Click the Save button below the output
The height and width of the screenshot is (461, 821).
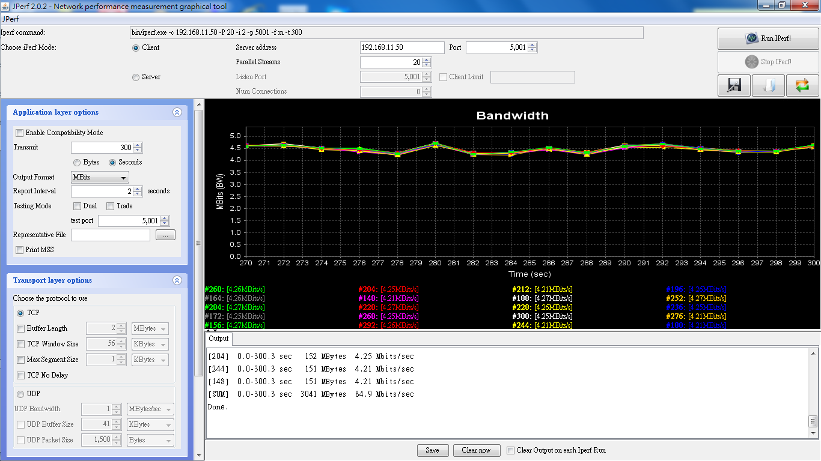(x=432, y=450)
